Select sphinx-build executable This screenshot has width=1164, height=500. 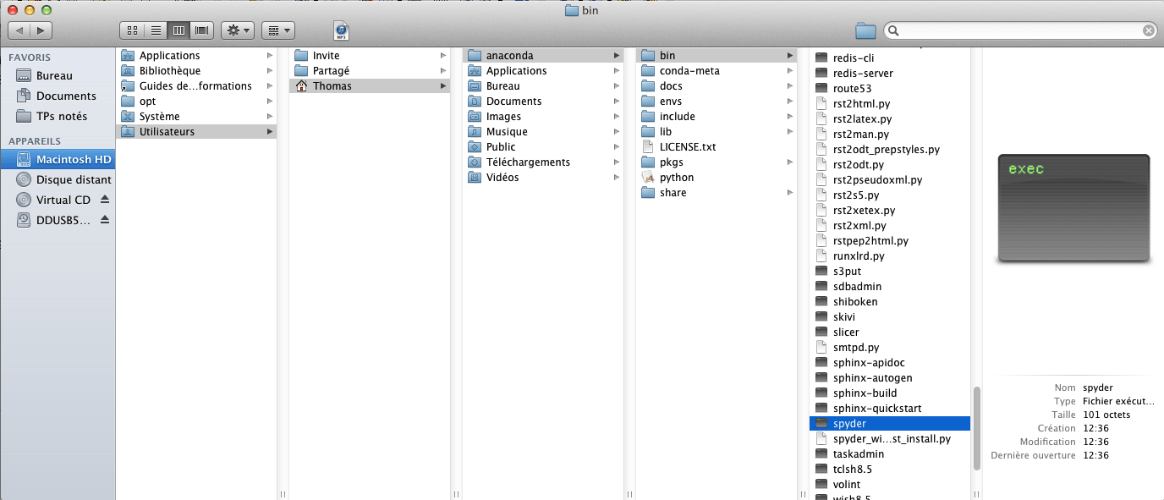click(x=890, y=393)
